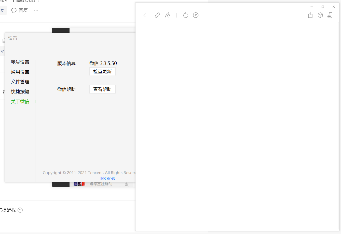Minimize the WeChat browser window

click(x=312, y=7)
